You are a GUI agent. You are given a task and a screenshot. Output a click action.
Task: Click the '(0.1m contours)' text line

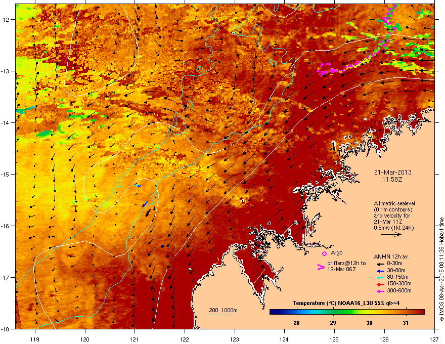393,209
